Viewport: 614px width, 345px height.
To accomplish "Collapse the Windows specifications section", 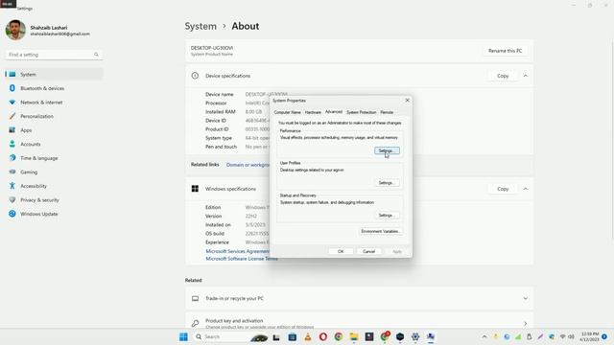I will tap(526, 189).
